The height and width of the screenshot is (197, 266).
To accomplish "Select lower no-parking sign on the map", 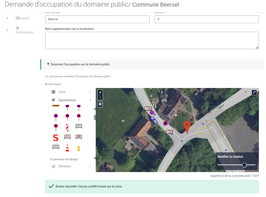I will (166, 124).
